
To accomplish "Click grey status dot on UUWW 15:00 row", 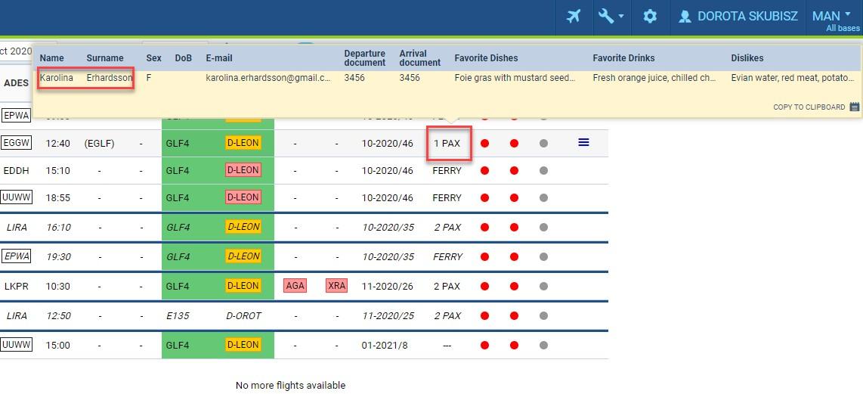I will 543,346.
